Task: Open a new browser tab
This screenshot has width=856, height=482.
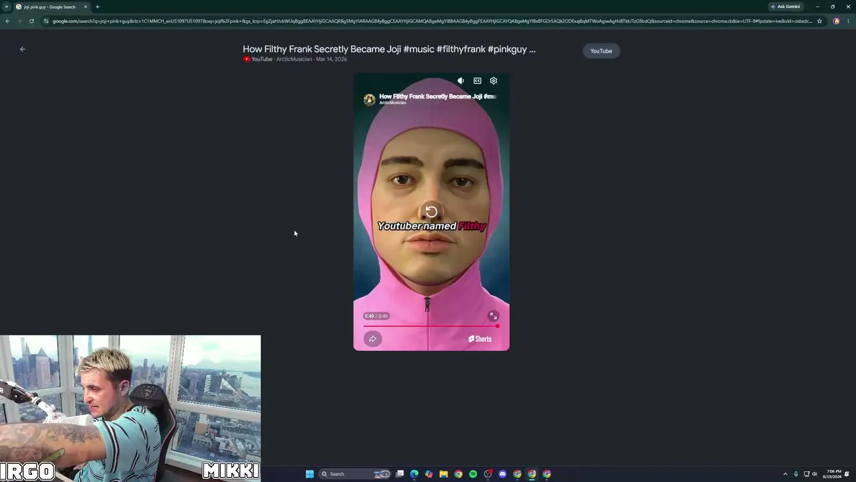Action: (97, 7)
